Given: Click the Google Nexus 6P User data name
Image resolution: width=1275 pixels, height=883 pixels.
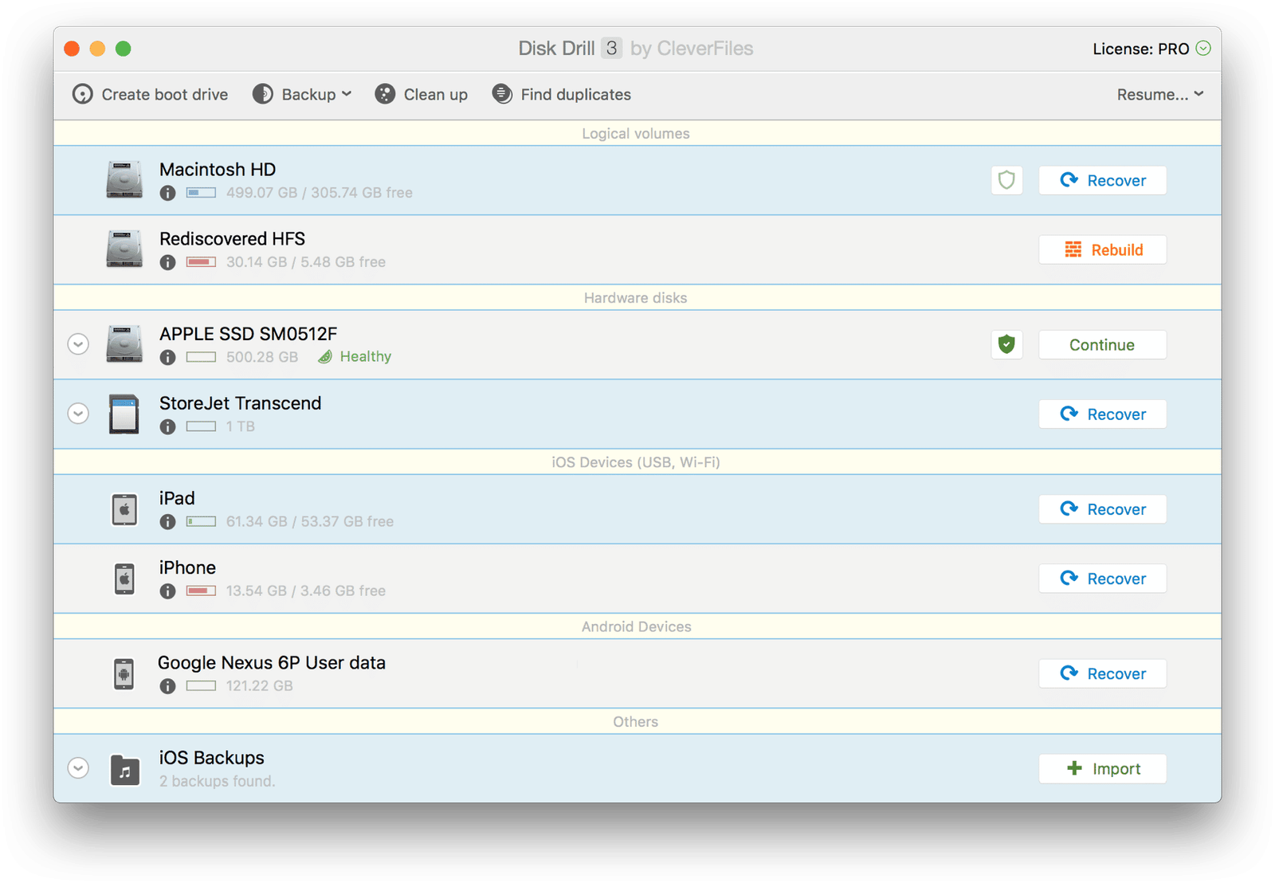Looking at the screenshot, I should [x=272, y=662].
